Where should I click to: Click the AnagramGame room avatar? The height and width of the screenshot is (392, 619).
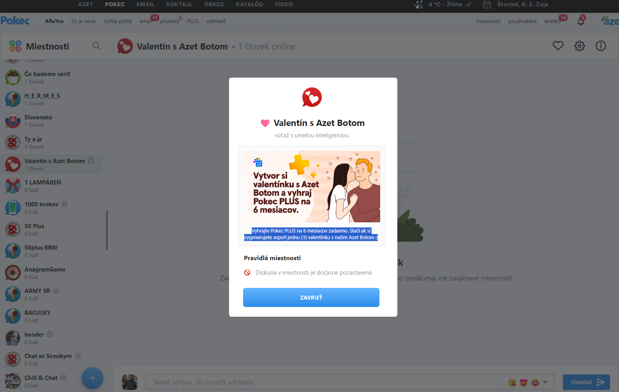[x=13, y=273]
